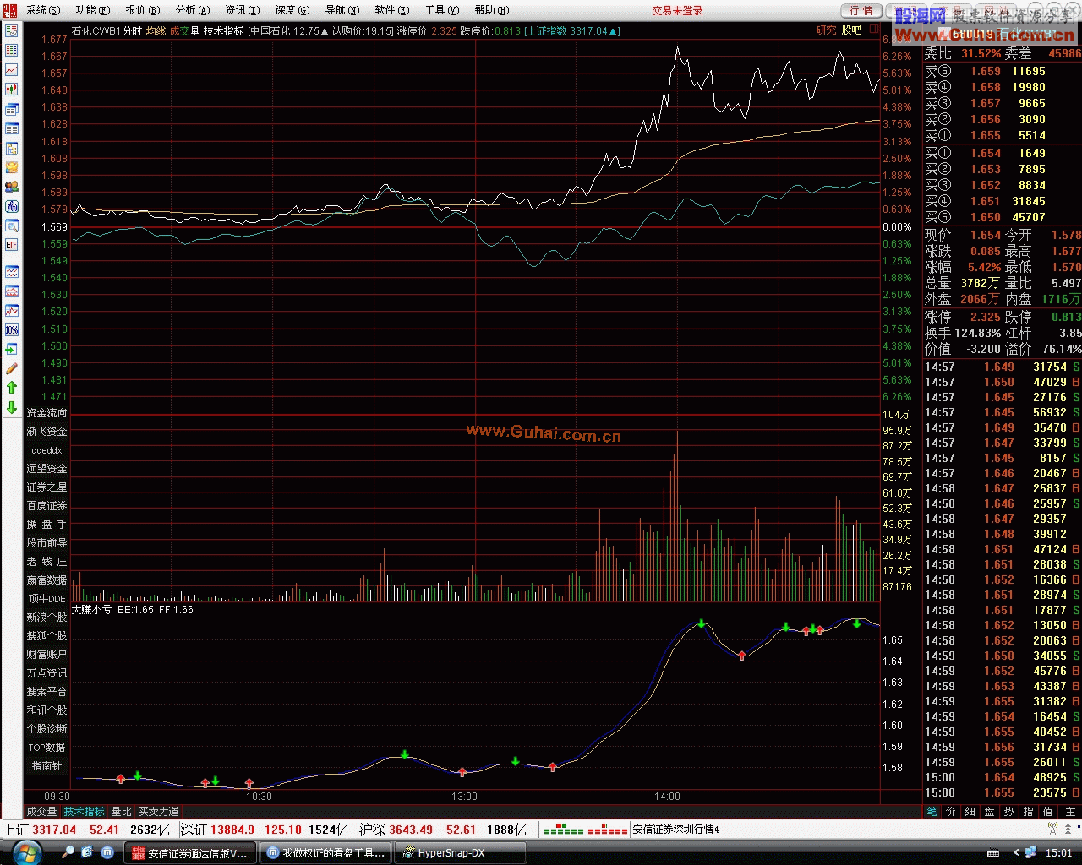The height and width of the screenshot is (865, 1082).
Task: Click the 10% icon in left toolbar
Action: [x=12, y=329]
